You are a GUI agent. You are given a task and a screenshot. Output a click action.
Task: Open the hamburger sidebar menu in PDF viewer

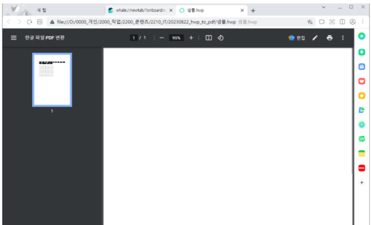point(14,38)
